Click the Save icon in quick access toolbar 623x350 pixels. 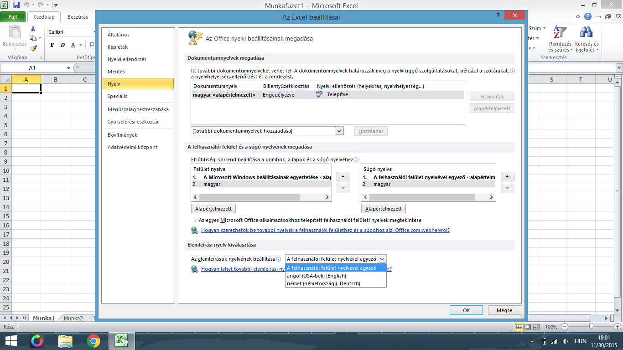pyautogui.click(x=16, y=5)
